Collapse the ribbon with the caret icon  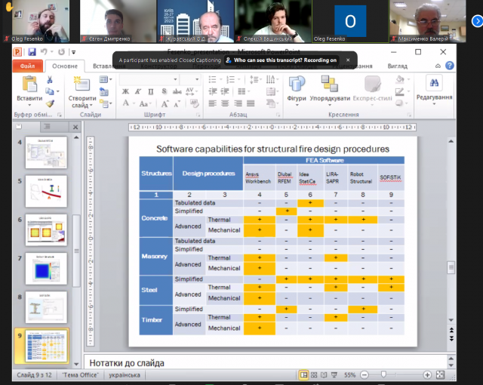point(438,66)
